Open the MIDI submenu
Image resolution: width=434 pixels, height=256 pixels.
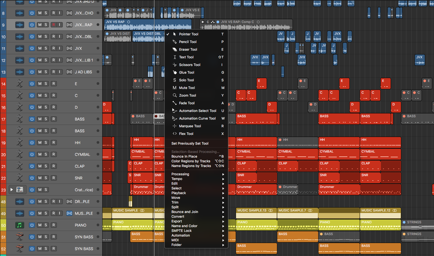175,240
